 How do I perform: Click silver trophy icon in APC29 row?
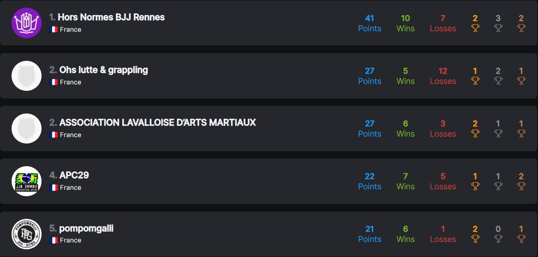click(498, 186)
